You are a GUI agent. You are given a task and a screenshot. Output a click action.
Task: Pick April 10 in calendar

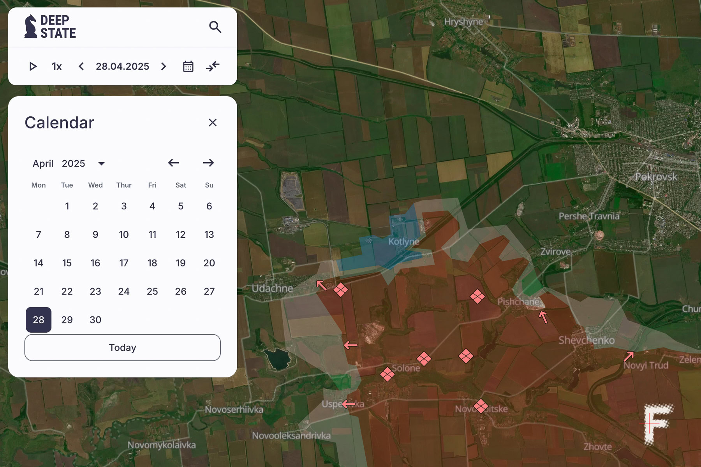click(x=124, y=235)
